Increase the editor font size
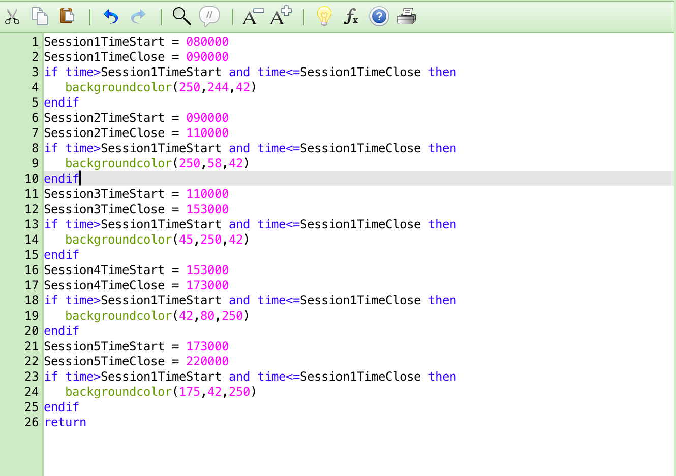This screenshot has width=676, height=476. (281, 16)
